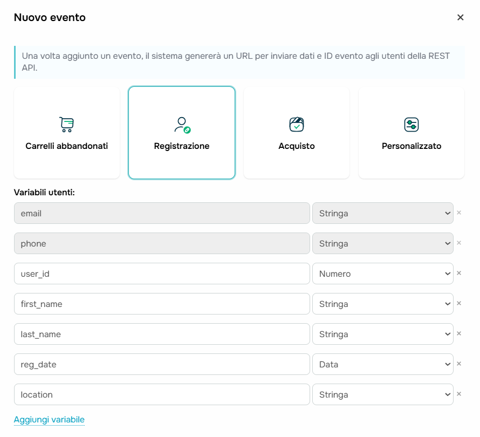Remove the location variable row
This screenshot has width=480, height=437.
[459, 394]
